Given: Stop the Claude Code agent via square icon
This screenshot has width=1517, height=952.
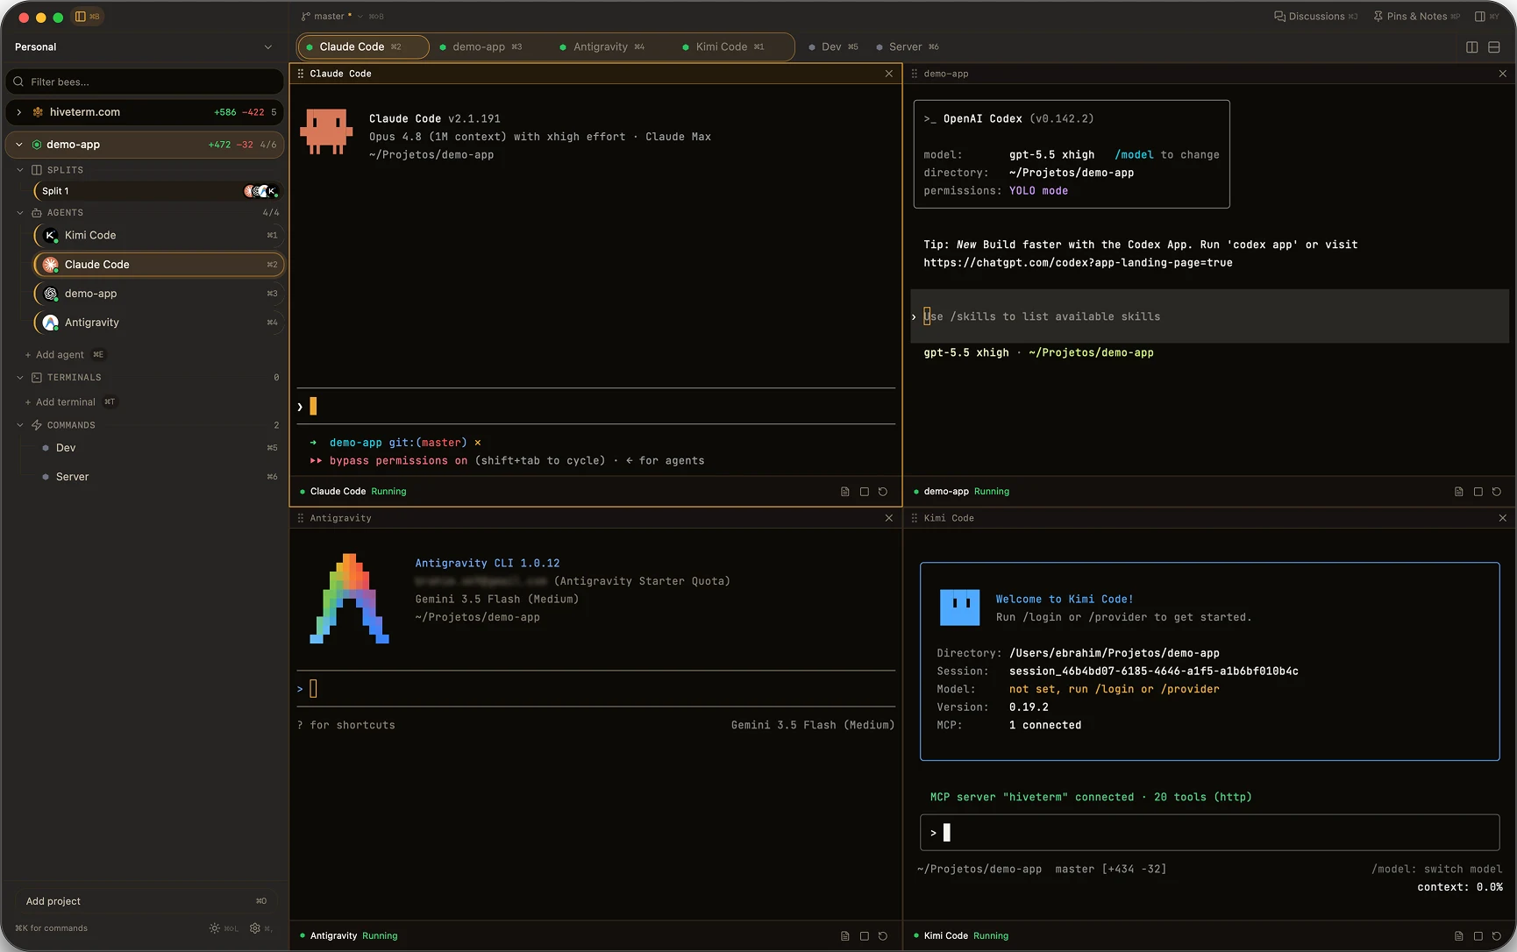Looking at the screenshot, I should (x=865, y=492).
